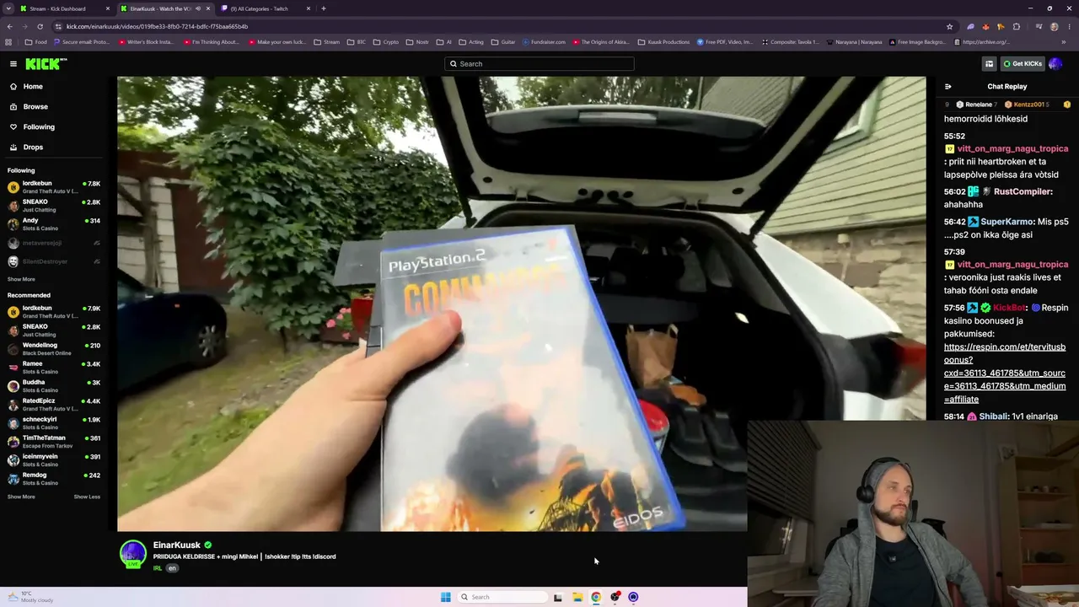
Task: Open the Windows Start menu
Action: [446, 597]
